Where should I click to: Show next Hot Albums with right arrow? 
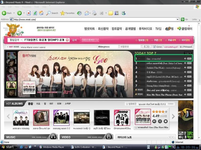pyautogui.click(x=173, y=116)
